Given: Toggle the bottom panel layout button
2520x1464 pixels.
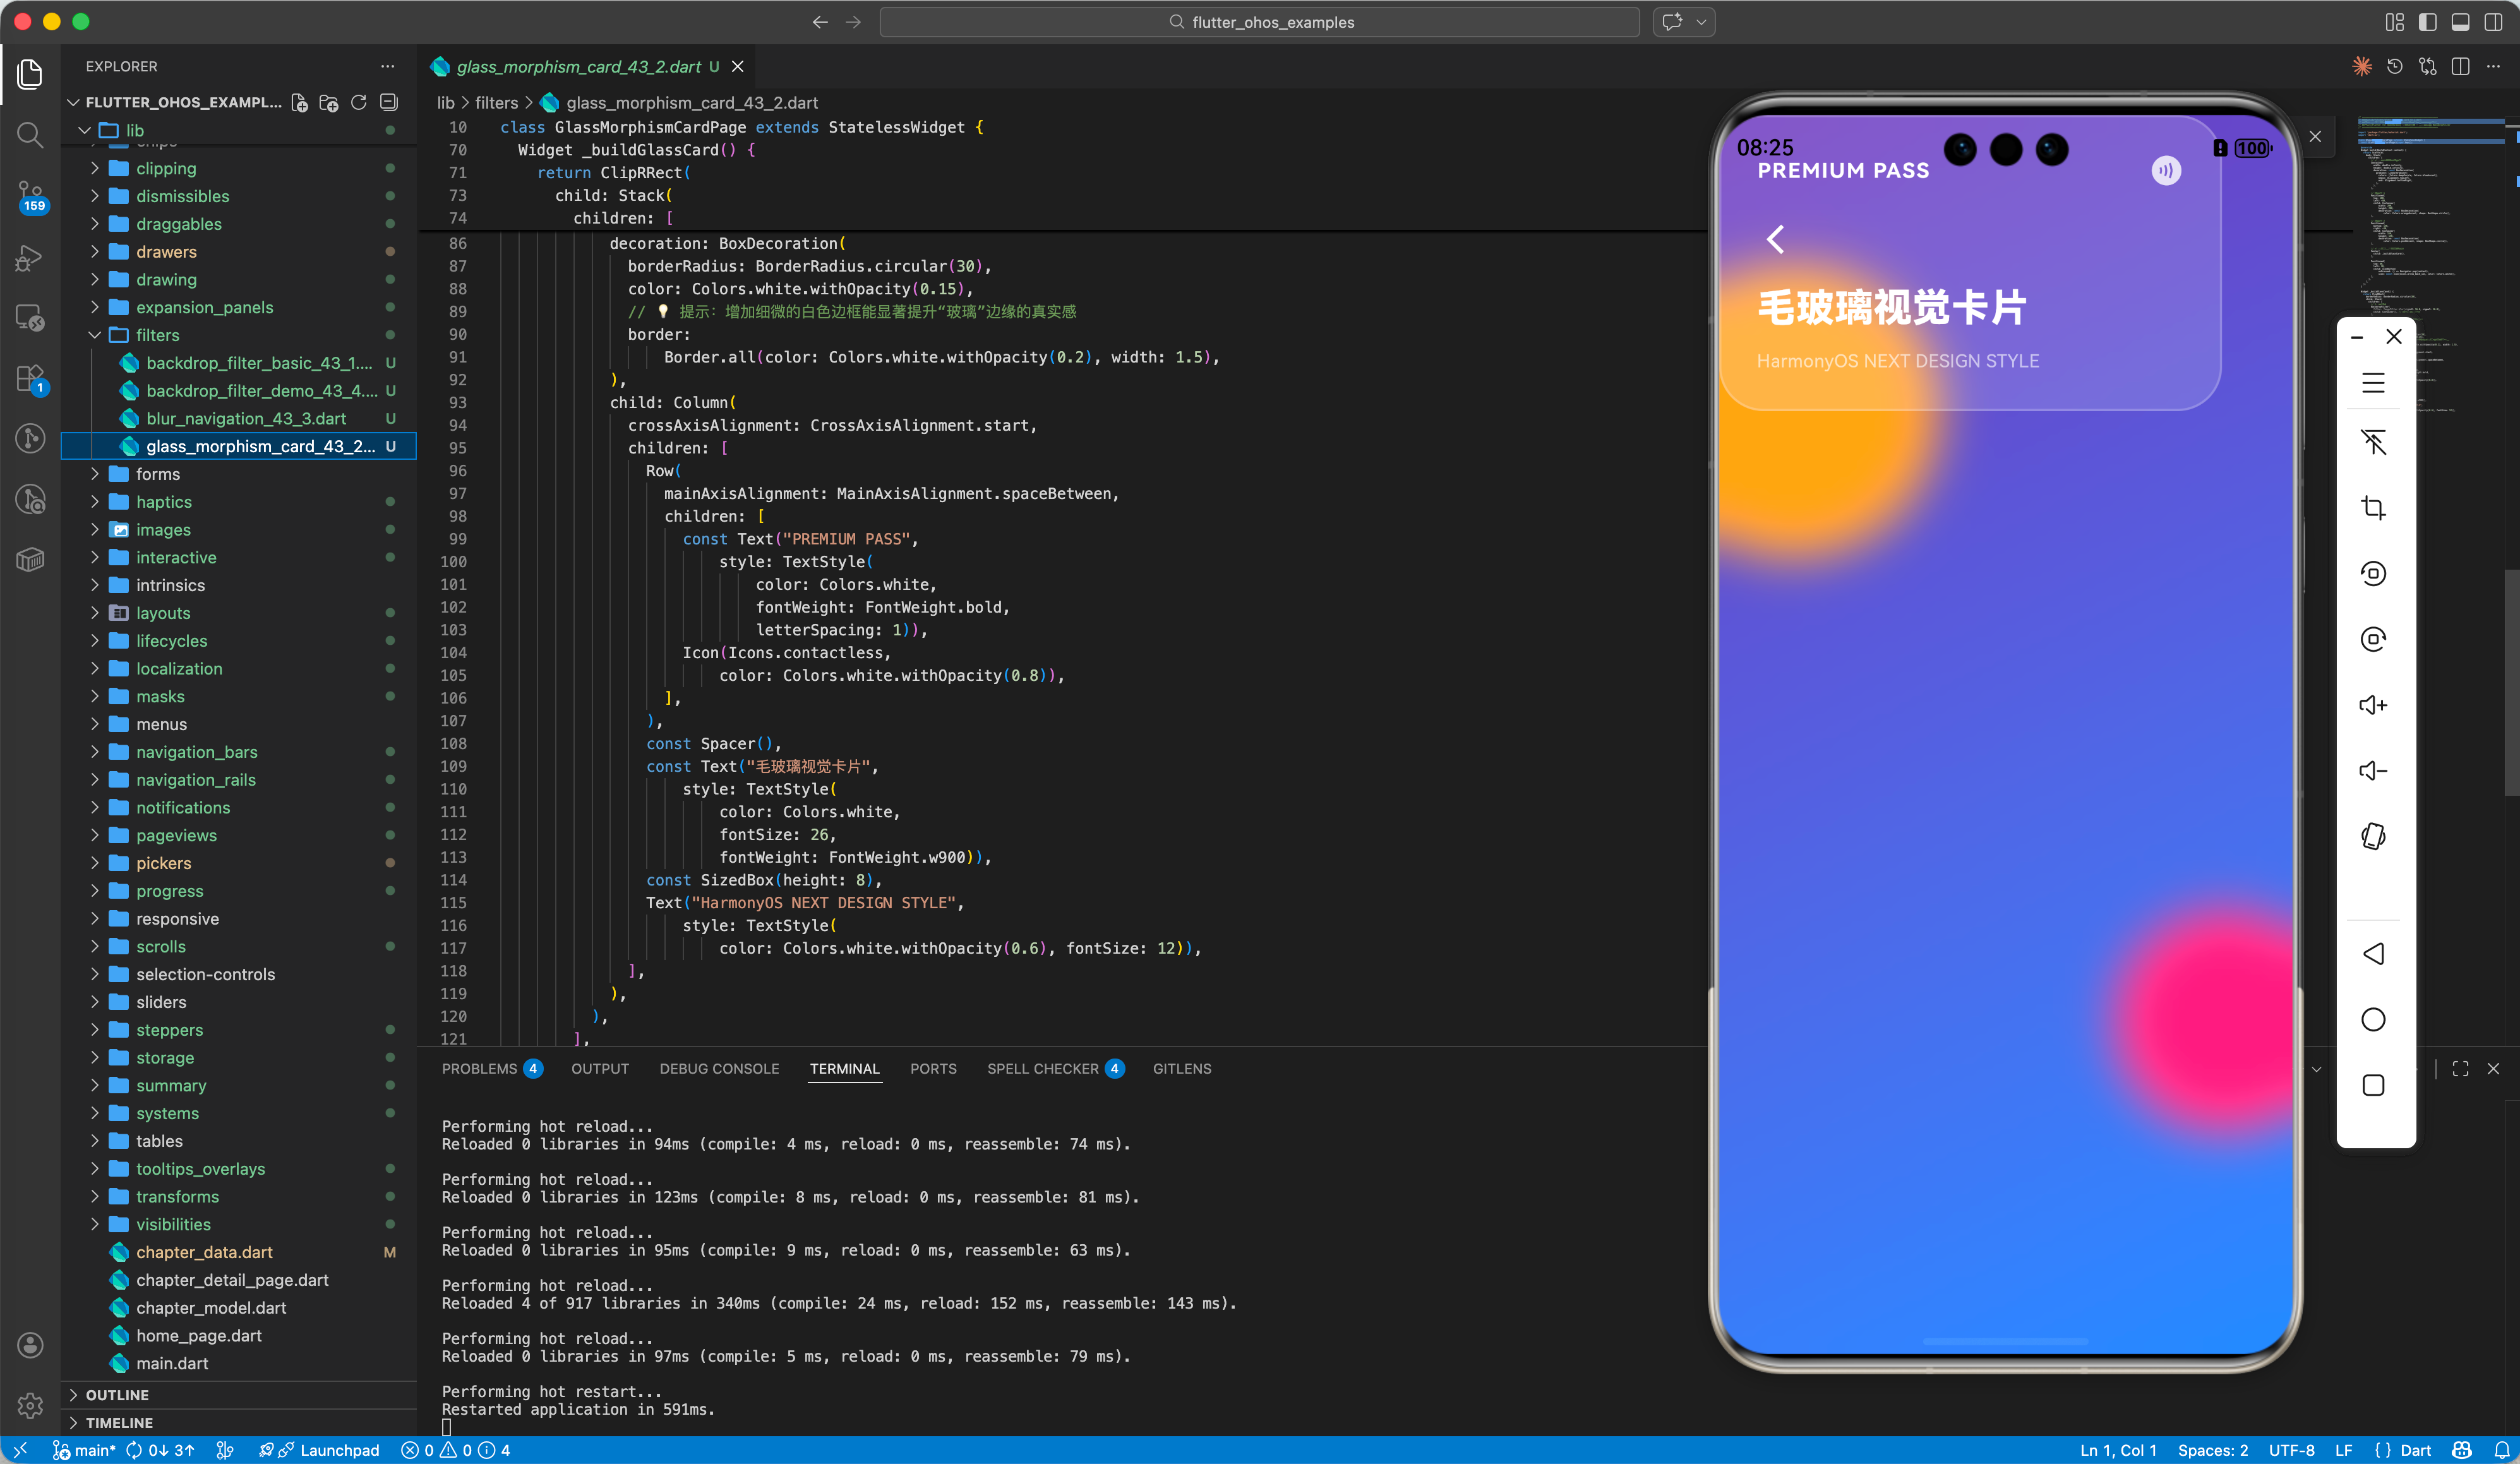Looking at the screenshot, I should click(x=2460, y=22).
